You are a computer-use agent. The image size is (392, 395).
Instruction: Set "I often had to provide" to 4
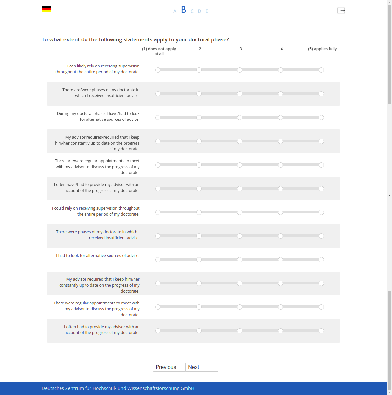[x=281, y=331]
